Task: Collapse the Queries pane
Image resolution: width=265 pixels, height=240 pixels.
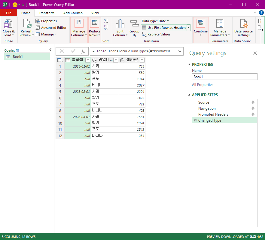Action: [x=50, y=50]
